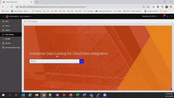The height and width of the screenshot is (98, 174).
Task: Open the Windows Start menu
Action: click(3, 95)
